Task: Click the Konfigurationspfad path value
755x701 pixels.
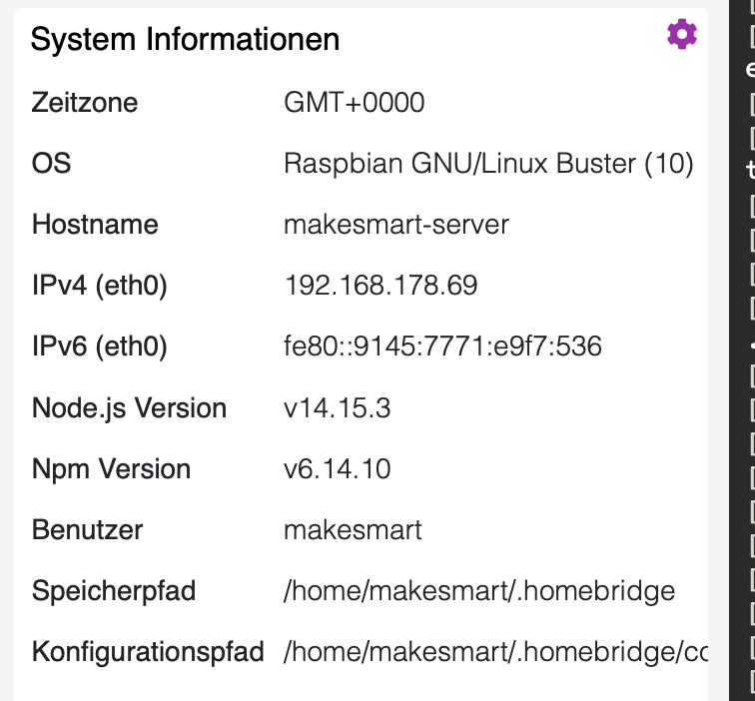Action: click(495, 653)
